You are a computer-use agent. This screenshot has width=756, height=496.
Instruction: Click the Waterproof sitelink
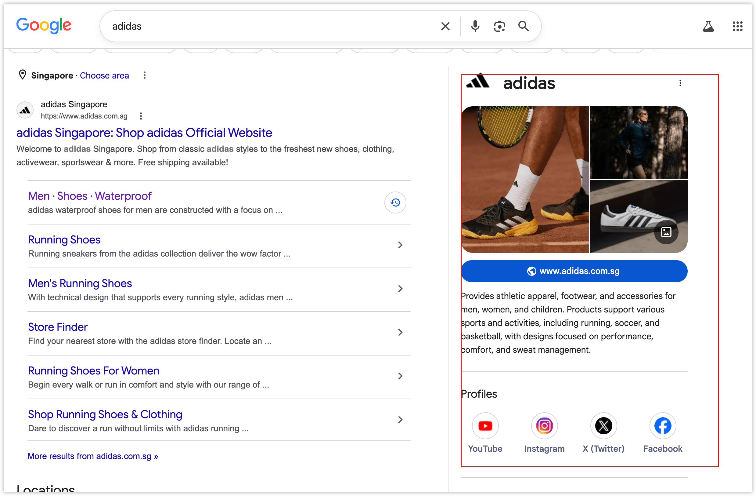123,196
